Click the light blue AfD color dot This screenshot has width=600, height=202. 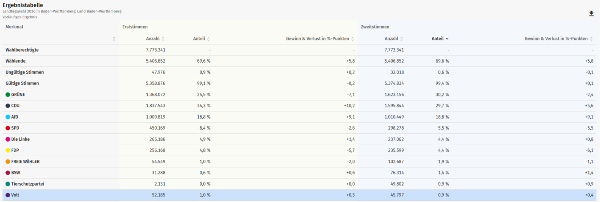[x=8, y=117]
